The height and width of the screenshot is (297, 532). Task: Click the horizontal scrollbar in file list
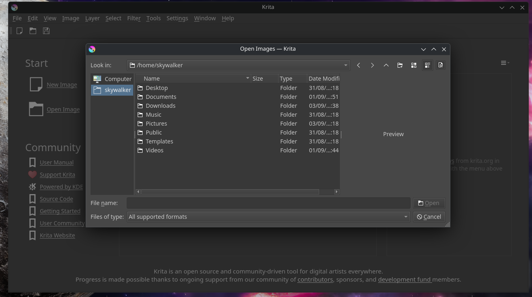pos(230,192)
